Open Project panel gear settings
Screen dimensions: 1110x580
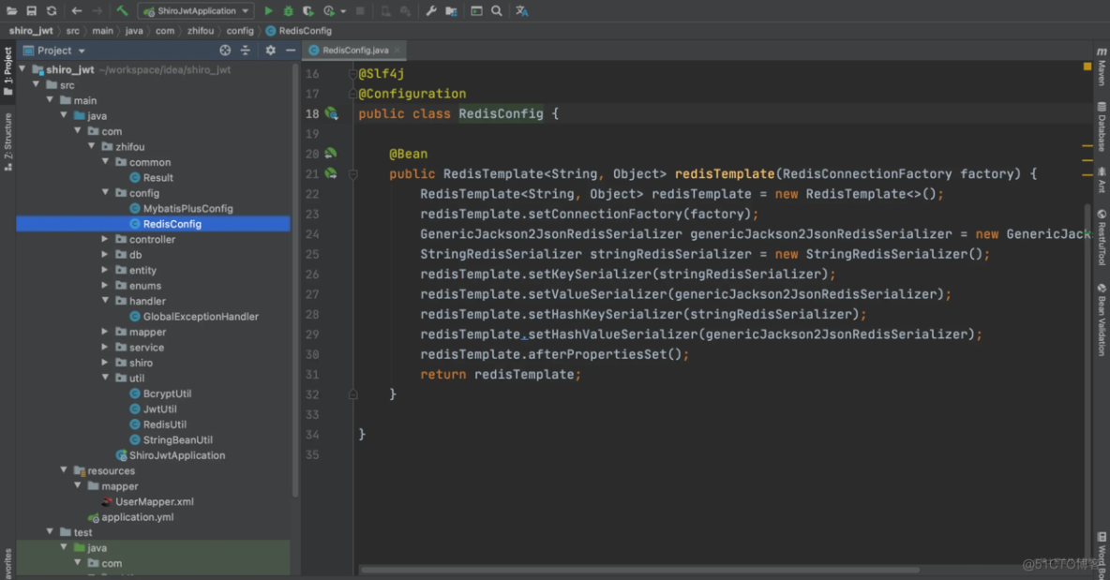[x=270, y=51]
